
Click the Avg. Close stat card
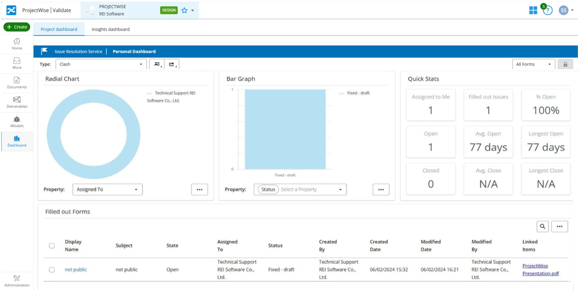click(x=488, y=179)
